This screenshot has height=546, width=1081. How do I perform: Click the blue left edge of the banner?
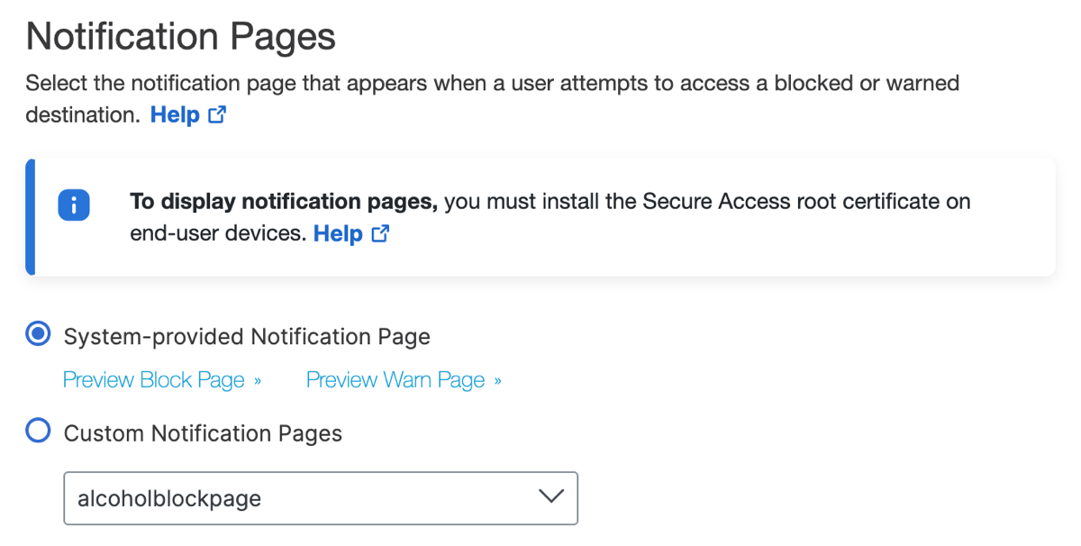tap(30, 217)
